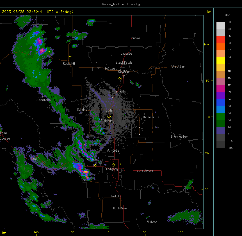Select the Airdrie label
242x236 pixels.
pos(113,151)
